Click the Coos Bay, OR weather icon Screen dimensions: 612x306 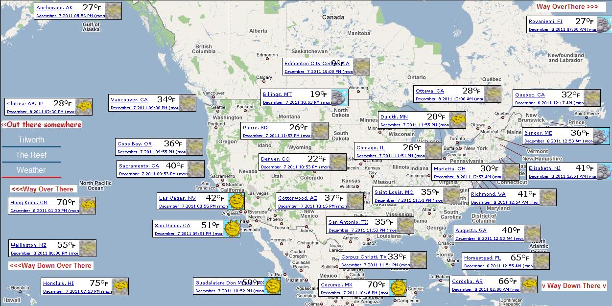(194, 147)
